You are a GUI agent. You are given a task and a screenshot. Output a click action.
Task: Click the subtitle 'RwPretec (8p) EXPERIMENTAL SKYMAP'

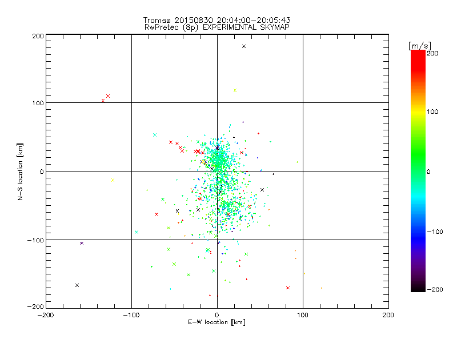click(217, 27)
